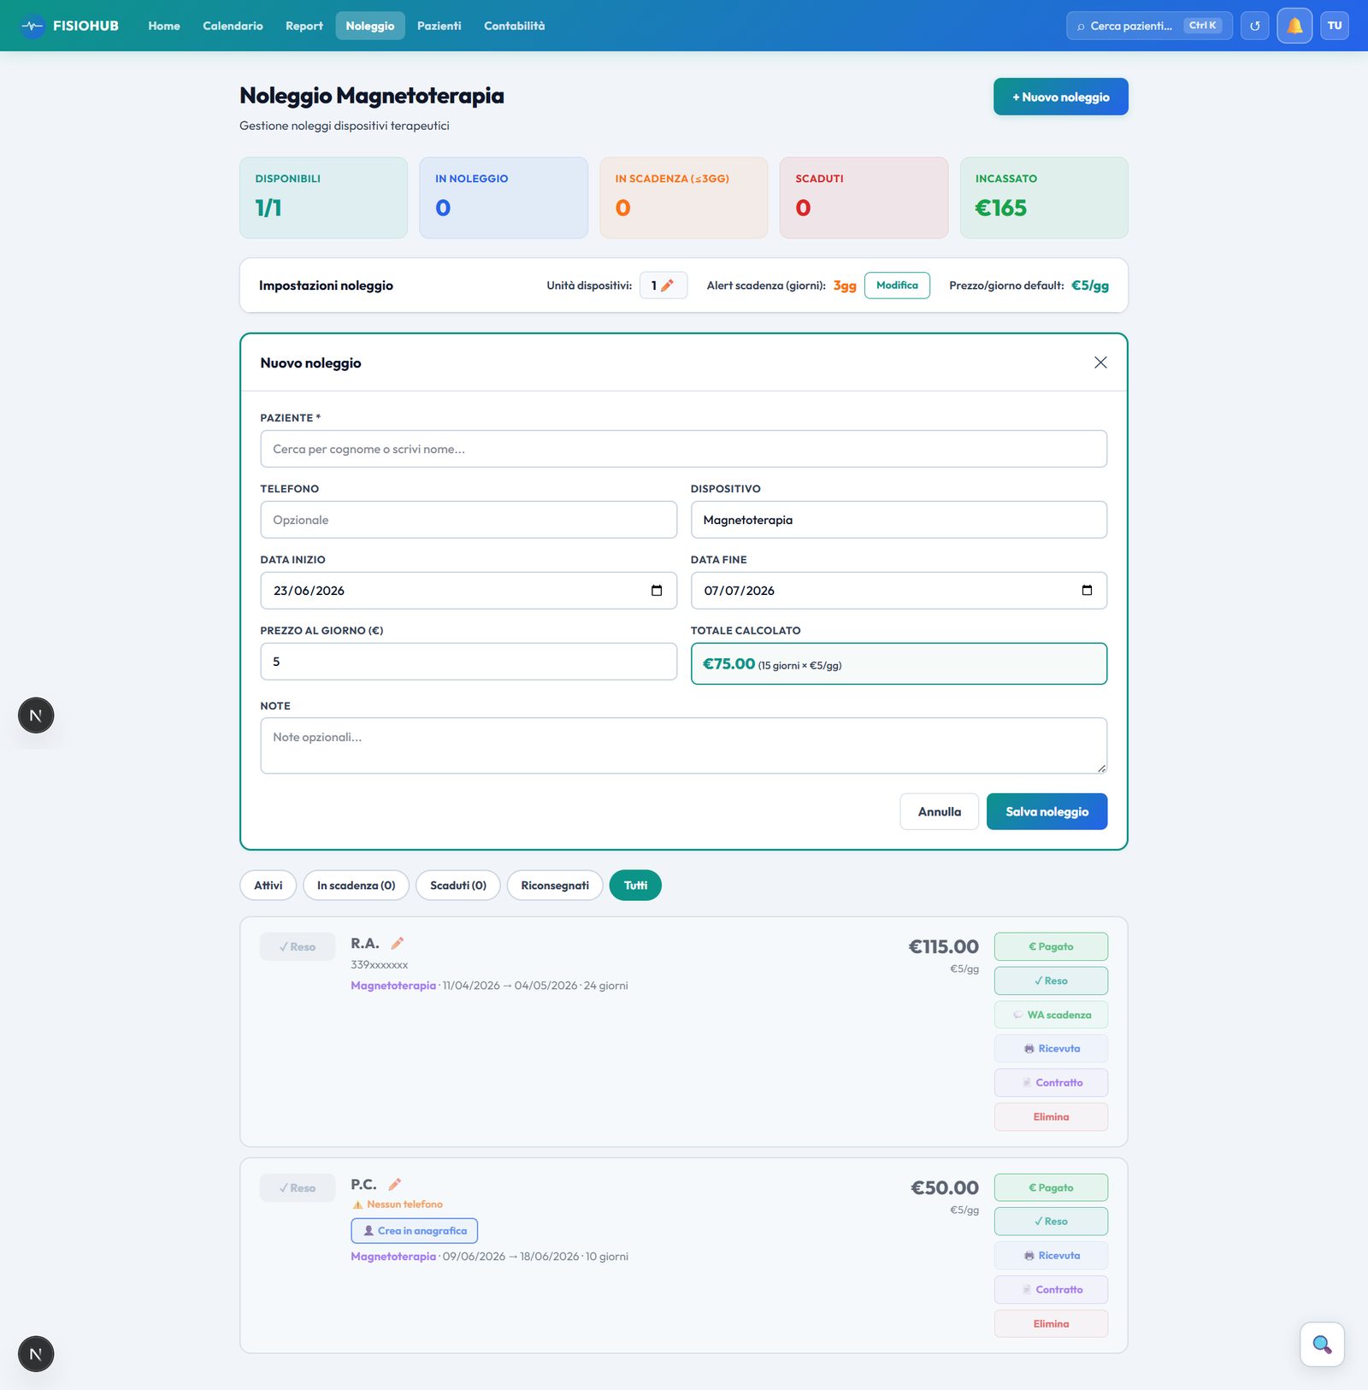Open the Calendario section
Image resolution: width=1368 pixels, height=1390 pixels.
coord(233,26)
